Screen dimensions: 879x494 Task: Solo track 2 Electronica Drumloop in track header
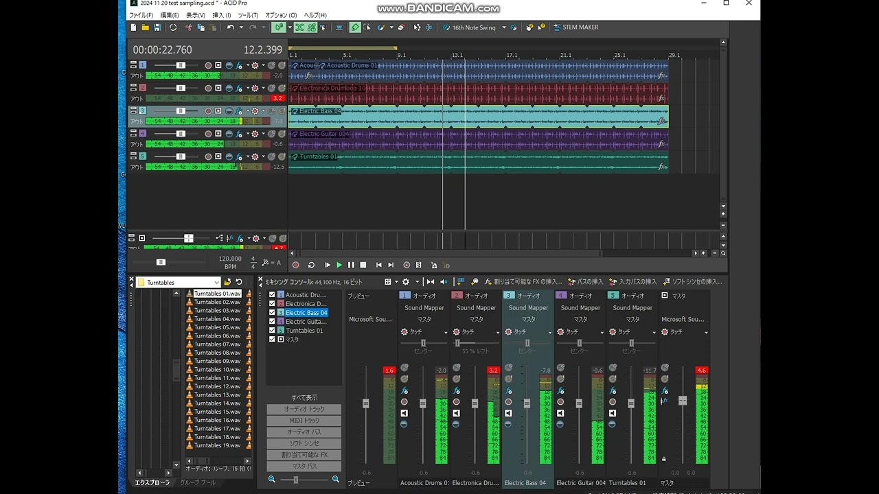click(x=282, y=88)
